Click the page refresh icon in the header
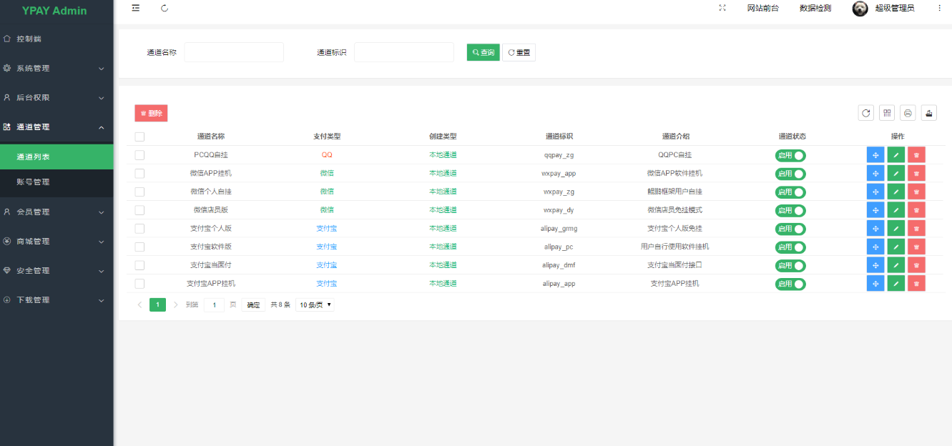952x446 pixels. click(165, 8)
